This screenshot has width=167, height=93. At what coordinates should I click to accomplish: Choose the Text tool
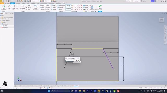(x=28, y=7)
